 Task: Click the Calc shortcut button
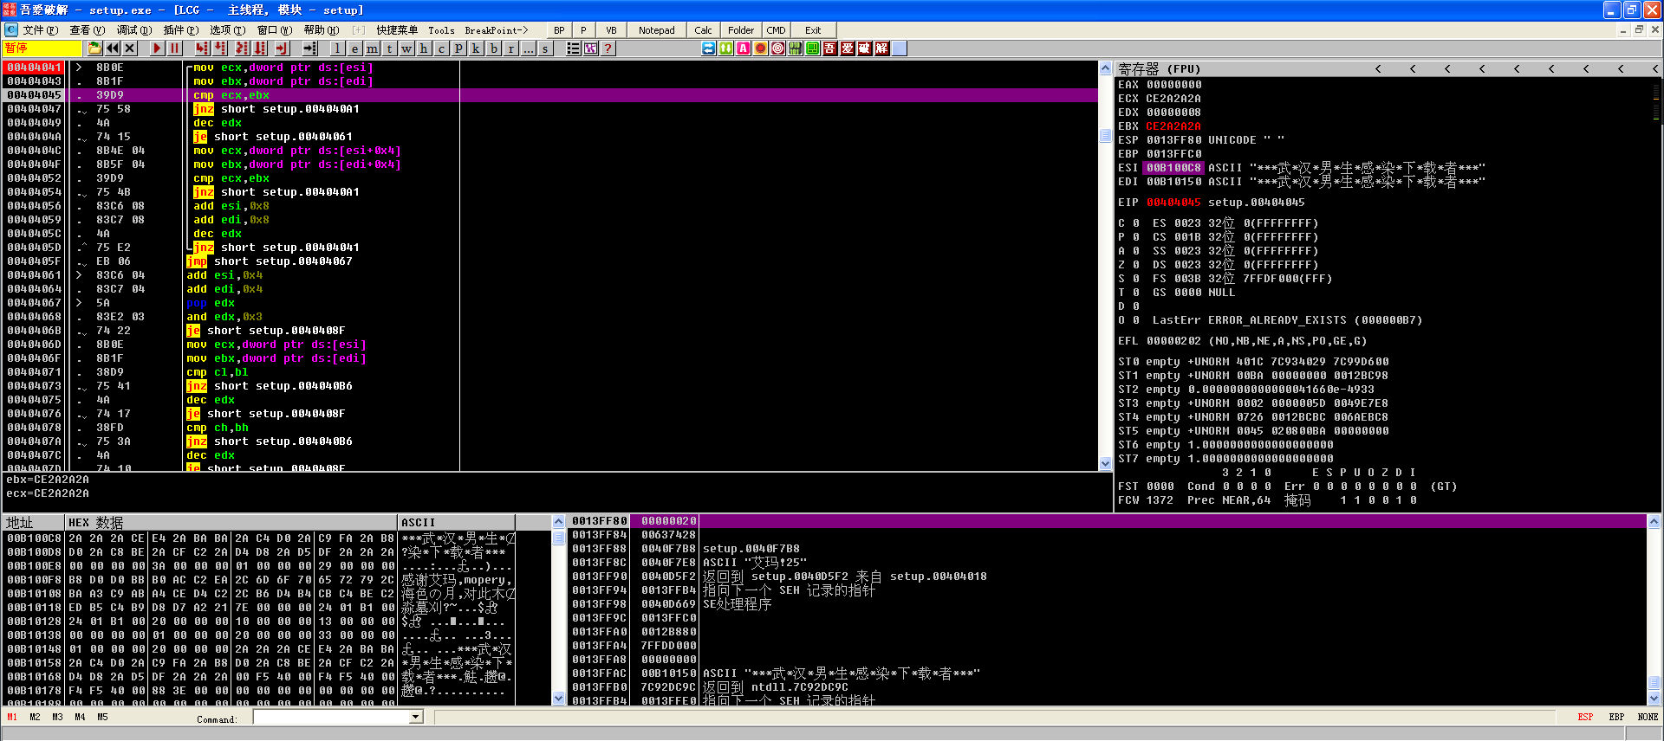703,30
